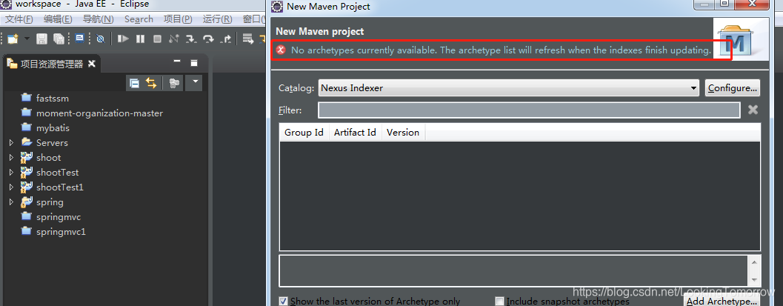783x306 pixels.
Task: Click the shootTest1 project icon
Action: click(27, 187)
